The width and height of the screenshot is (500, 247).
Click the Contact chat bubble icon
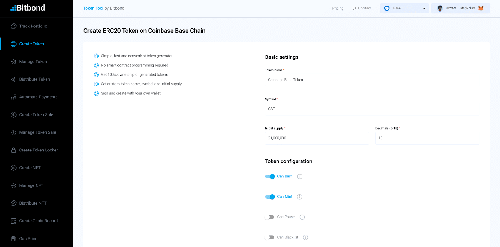click(x=354, y=8)
